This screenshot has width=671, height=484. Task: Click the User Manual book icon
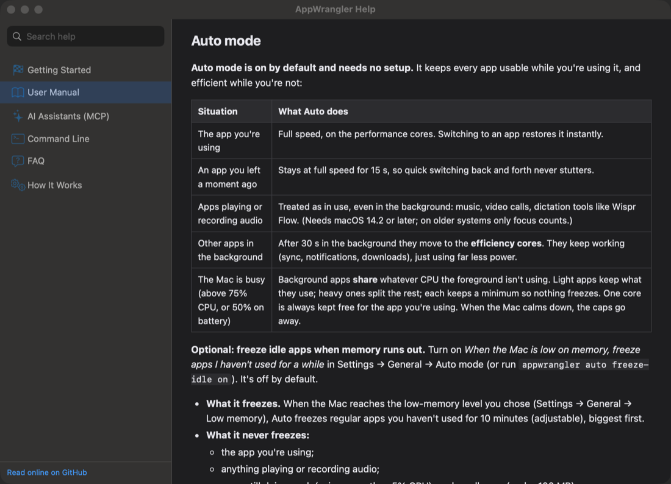[18, 93]
